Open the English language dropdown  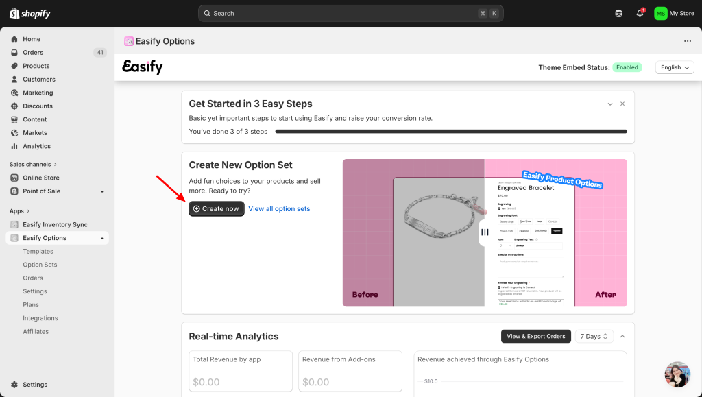[675, 67]
